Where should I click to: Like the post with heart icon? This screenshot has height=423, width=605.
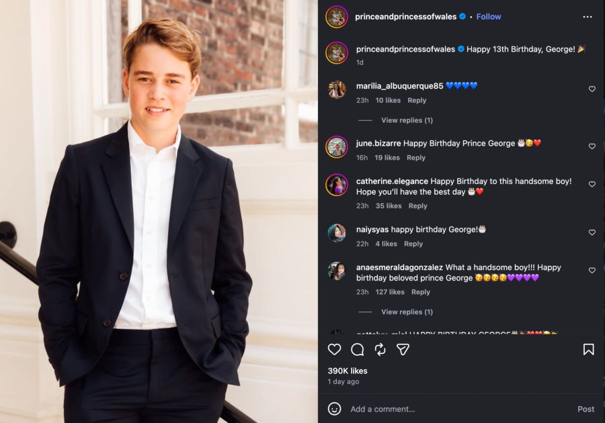[334, 349]
